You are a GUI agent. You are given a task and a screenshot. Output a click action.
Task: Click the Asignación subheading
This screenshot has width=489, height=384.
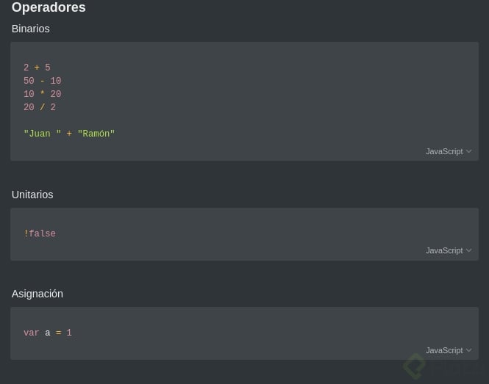pyautogui.click(x=38, y=294)
